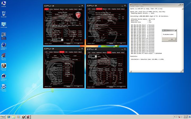Click the 'OpenCL CPU: Intel Core' line in GPUPI
This screenshot has height=119, width=191.
tap(148, 12)
